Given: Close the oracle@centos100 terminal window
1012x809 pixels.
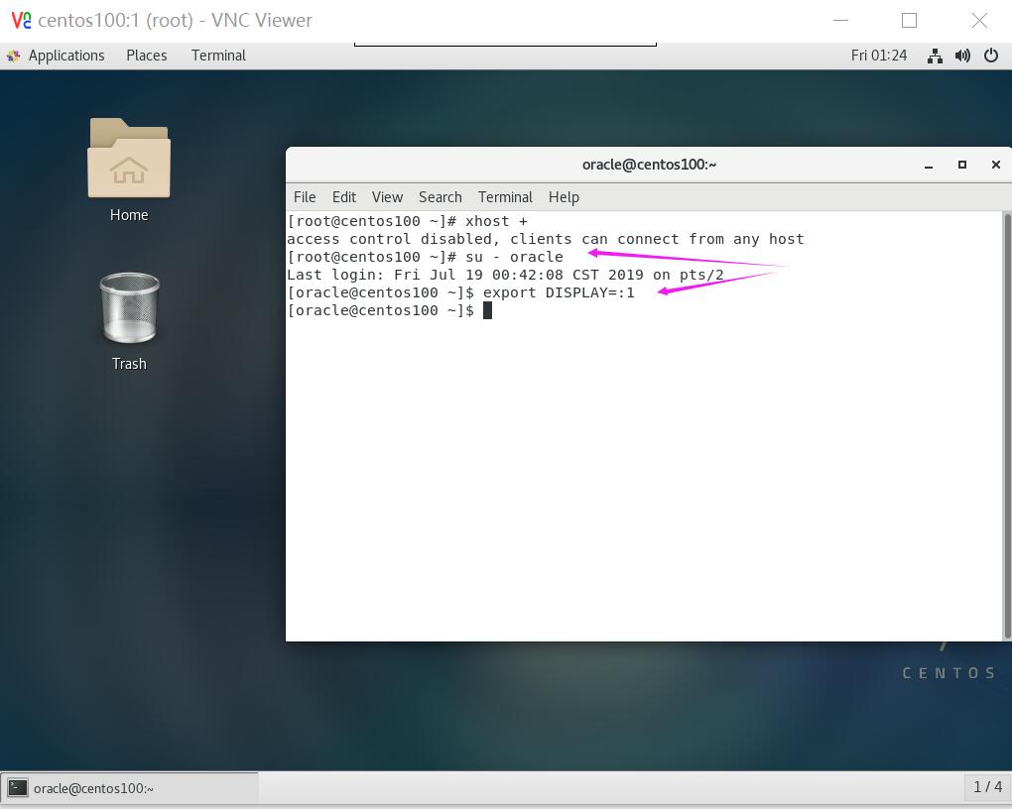Looking at the screenshot, I should click(x=996, y=165).
